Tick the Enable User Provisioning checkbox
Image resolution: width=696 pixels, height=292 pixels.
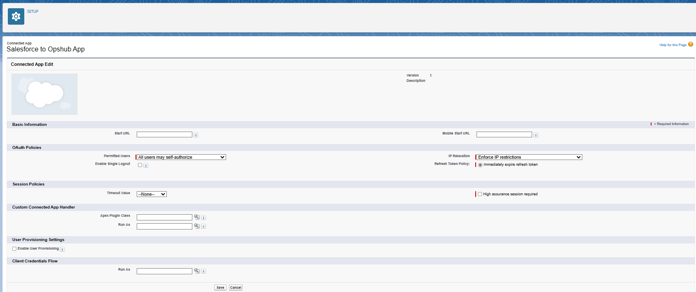[14, 249]
